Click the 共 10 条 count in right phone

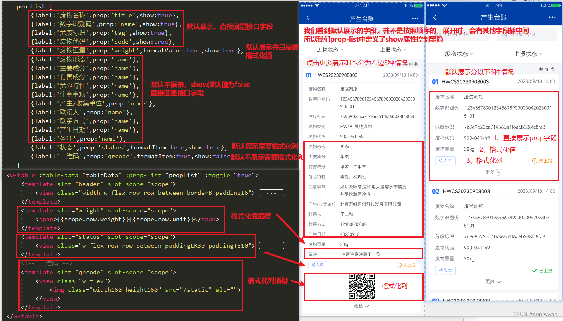[547, 69]
